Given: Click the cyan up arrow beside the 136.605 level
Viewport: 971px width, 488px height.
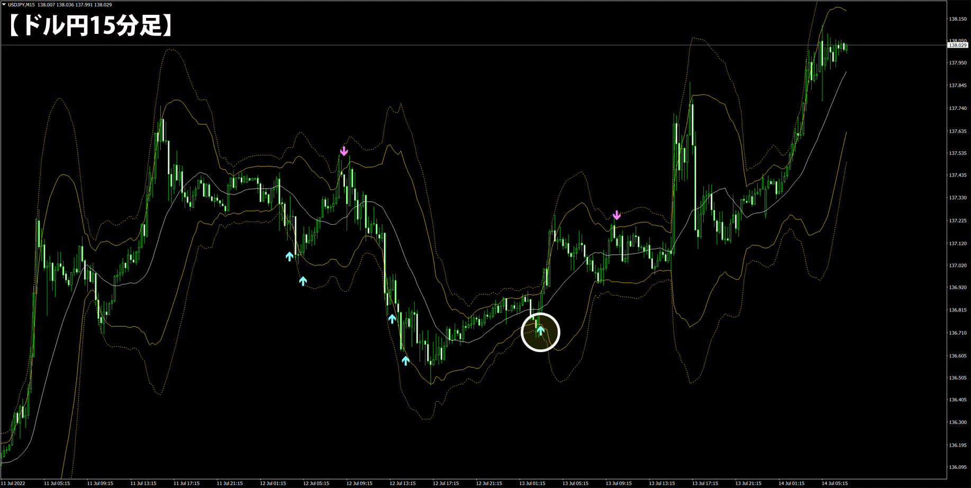Looking at the screenshot, I should (405, 361).
